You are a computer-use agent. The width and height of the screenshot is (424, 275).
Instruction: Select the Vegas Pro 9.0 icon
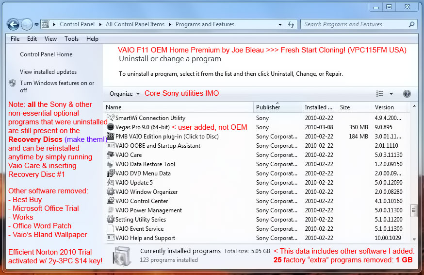pos(110,127)
